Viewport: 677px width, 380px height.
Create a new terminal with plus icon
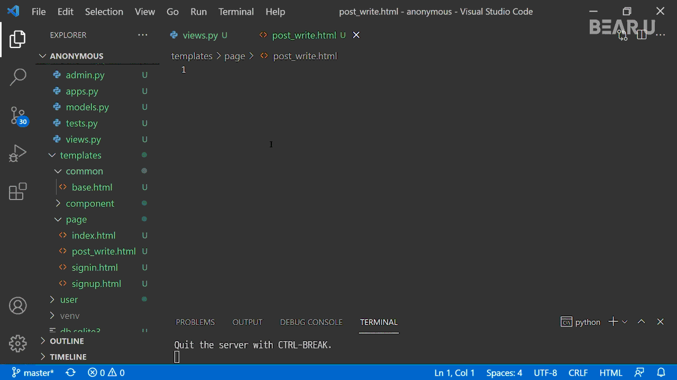pyautogui.click(x=612, y=321)
